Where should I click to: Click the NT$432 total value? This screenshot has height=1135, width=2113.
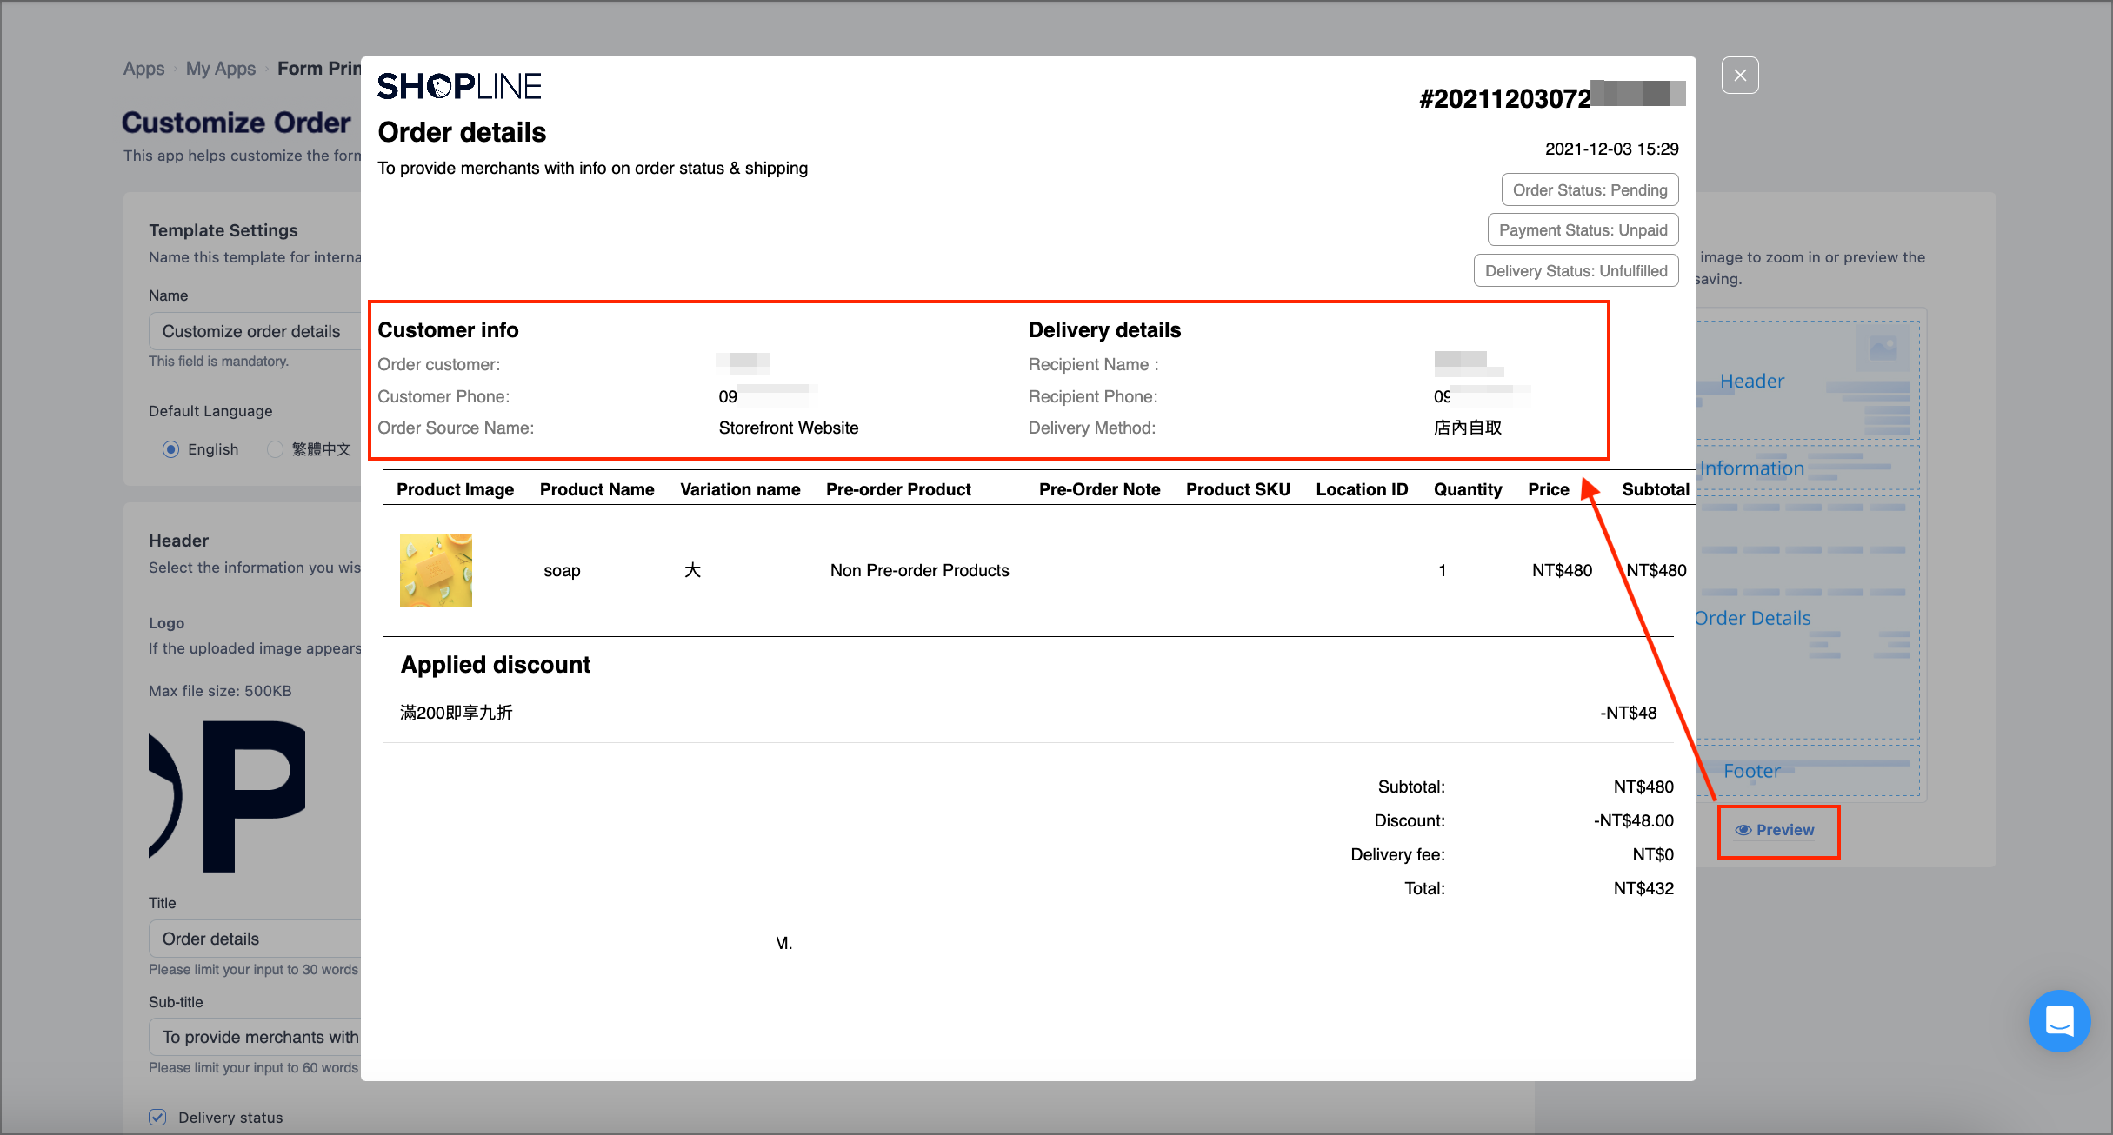(1643, 888)
